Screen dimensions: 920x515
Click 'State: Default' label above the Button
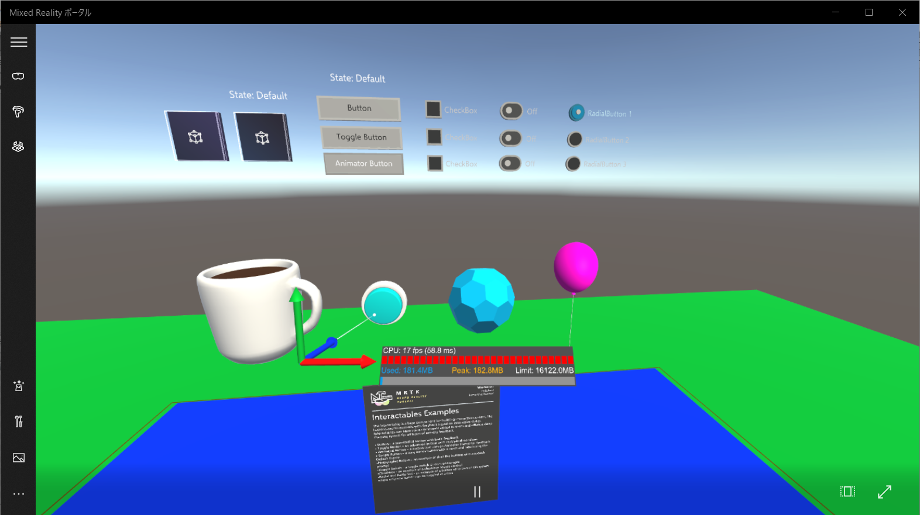pyautogui.click(x=358, y=78)
